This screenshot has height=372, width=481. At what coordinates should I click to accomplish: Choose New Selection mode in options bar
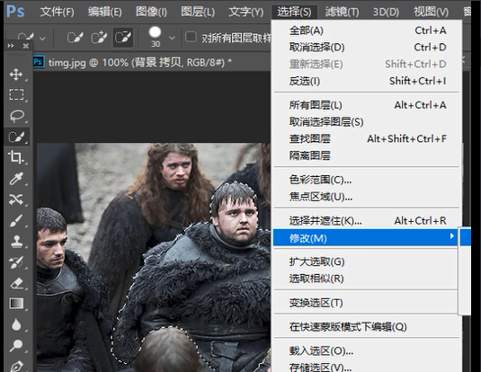(76, 38)
